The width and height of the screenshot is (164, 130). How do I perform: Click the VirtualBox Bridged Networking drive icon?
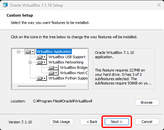[53, 67]
